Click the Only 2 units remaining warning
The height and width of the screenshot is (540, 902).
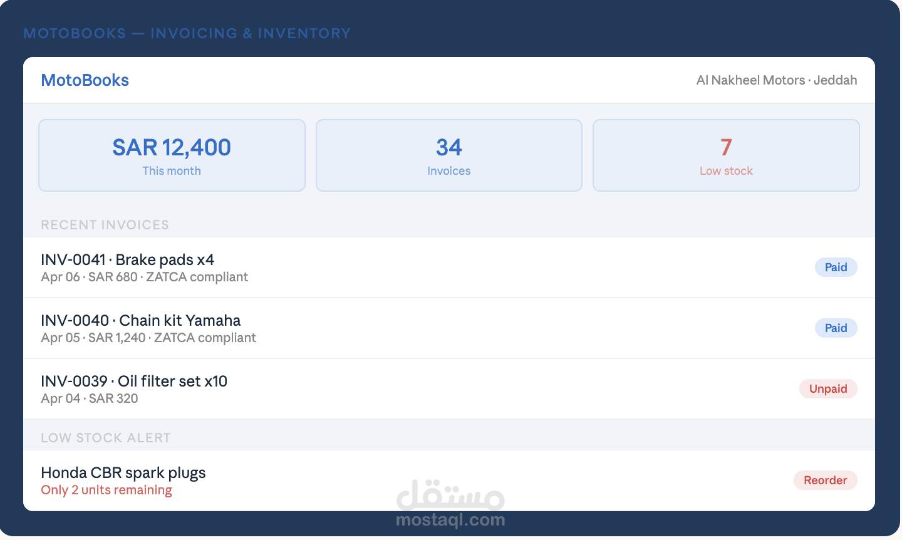[x=106, y=490]
